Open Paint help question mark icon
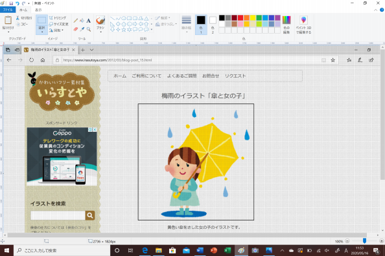This screenshot has width=385, height=256. click(x=382, y=10)
